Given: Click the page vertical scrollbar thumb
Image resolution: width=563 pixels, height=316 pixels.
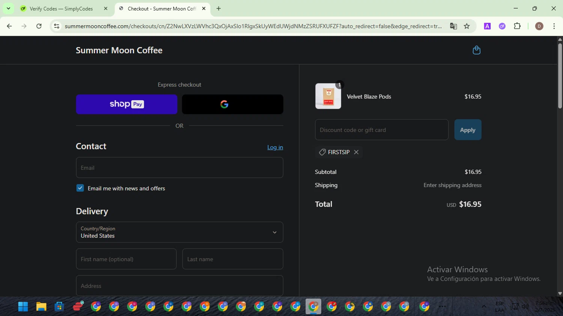Looking at the screenshot, I should point(560,76).
